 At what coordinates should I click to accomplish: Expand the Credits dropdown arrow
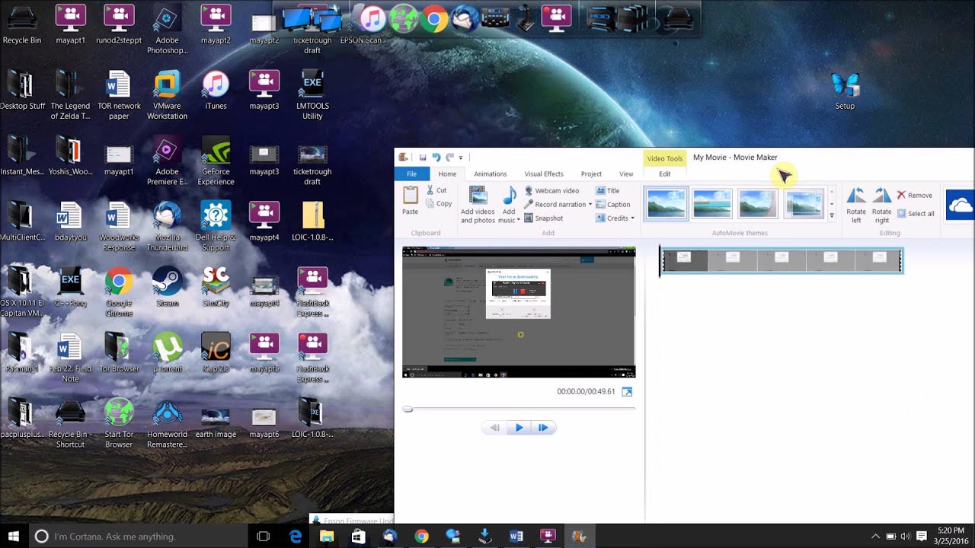[x=632, y=218]
